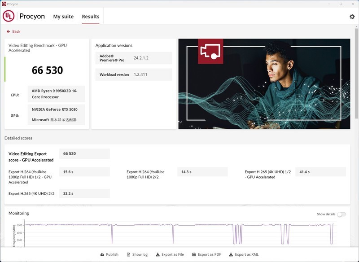Export the results as XML
The width and height of the screenshot is (359, 262).
pos(244,254)
